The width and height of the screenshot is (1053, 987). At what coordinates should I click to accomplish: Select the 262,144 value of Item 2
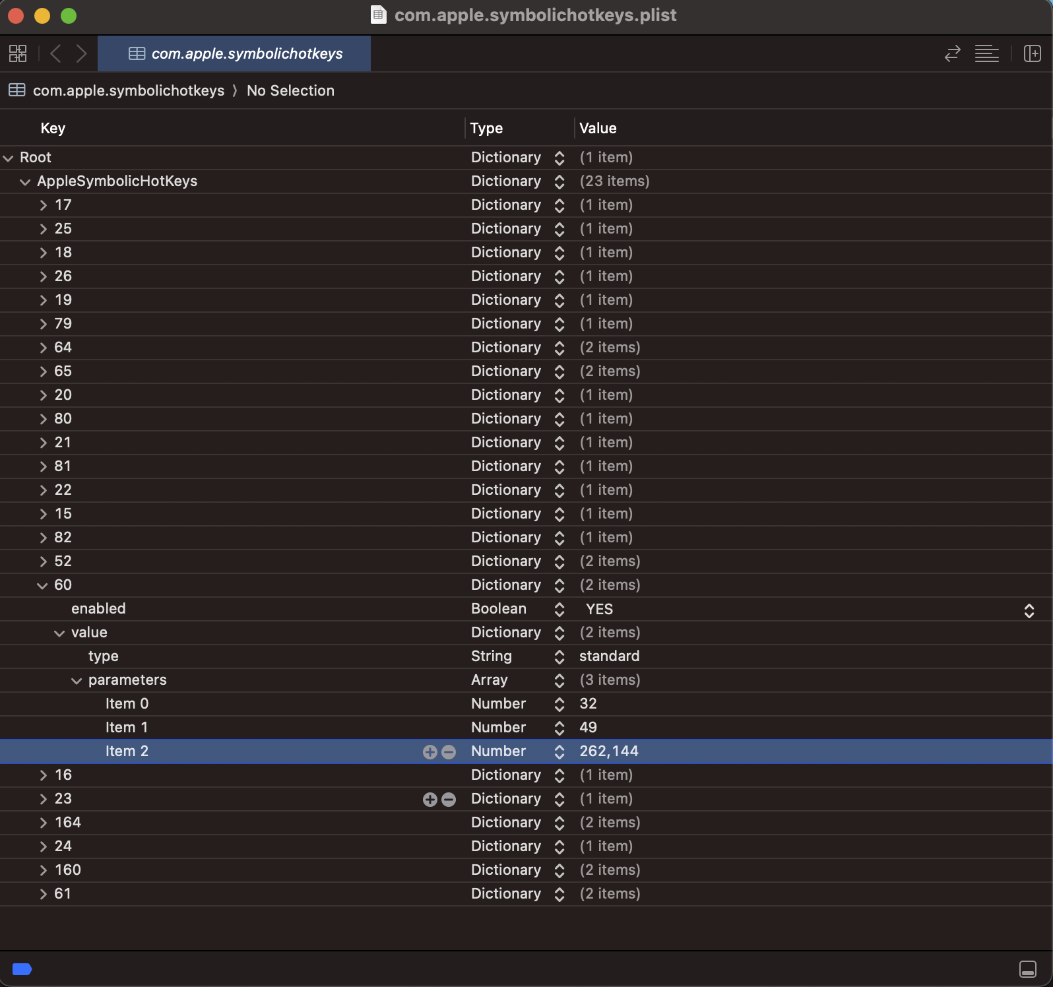tap(609, 751)
